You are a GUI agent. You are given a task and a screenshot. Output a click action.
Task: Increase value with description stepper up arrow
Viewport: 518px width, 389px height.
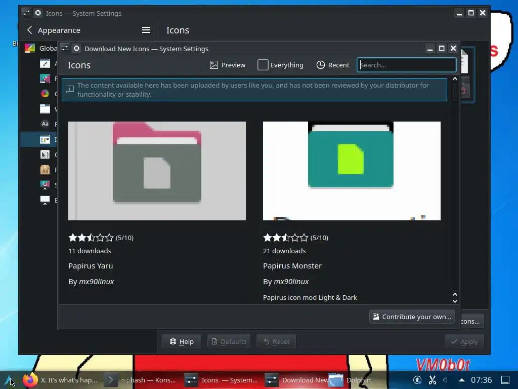[455, 294]
